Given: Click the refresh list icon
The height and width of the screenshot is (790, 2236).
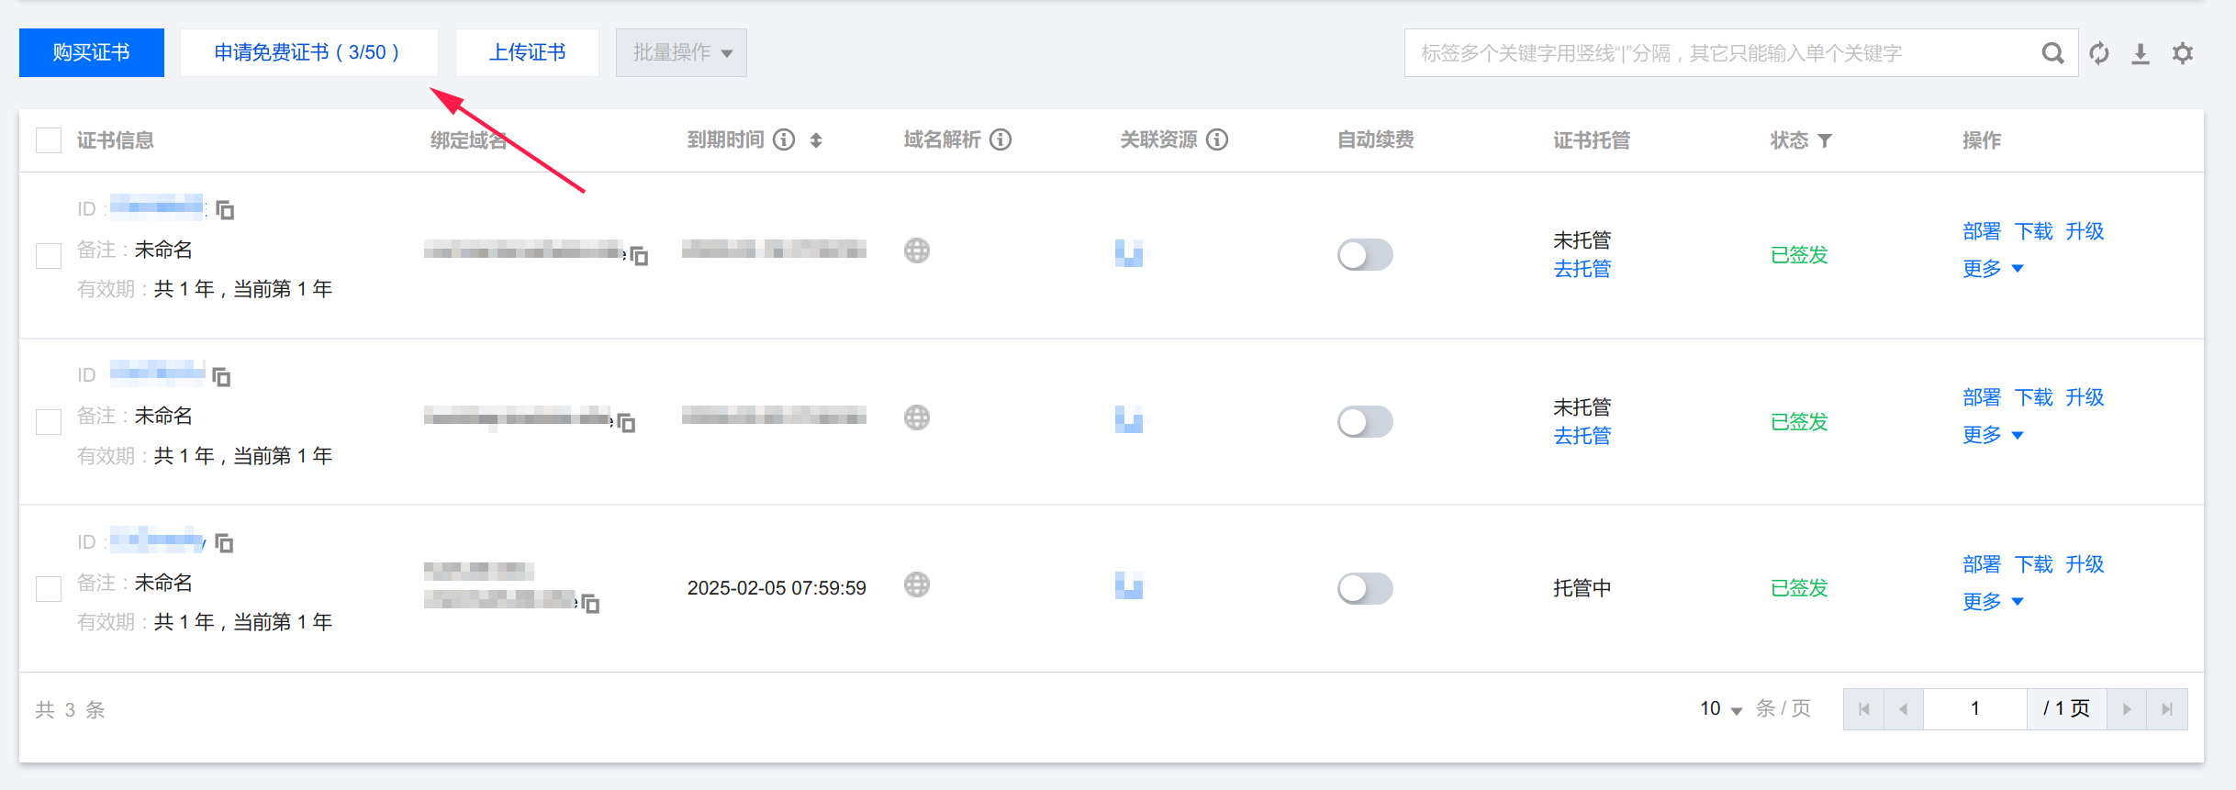Looking at the screenshot, I should [x=2098, y=53].
